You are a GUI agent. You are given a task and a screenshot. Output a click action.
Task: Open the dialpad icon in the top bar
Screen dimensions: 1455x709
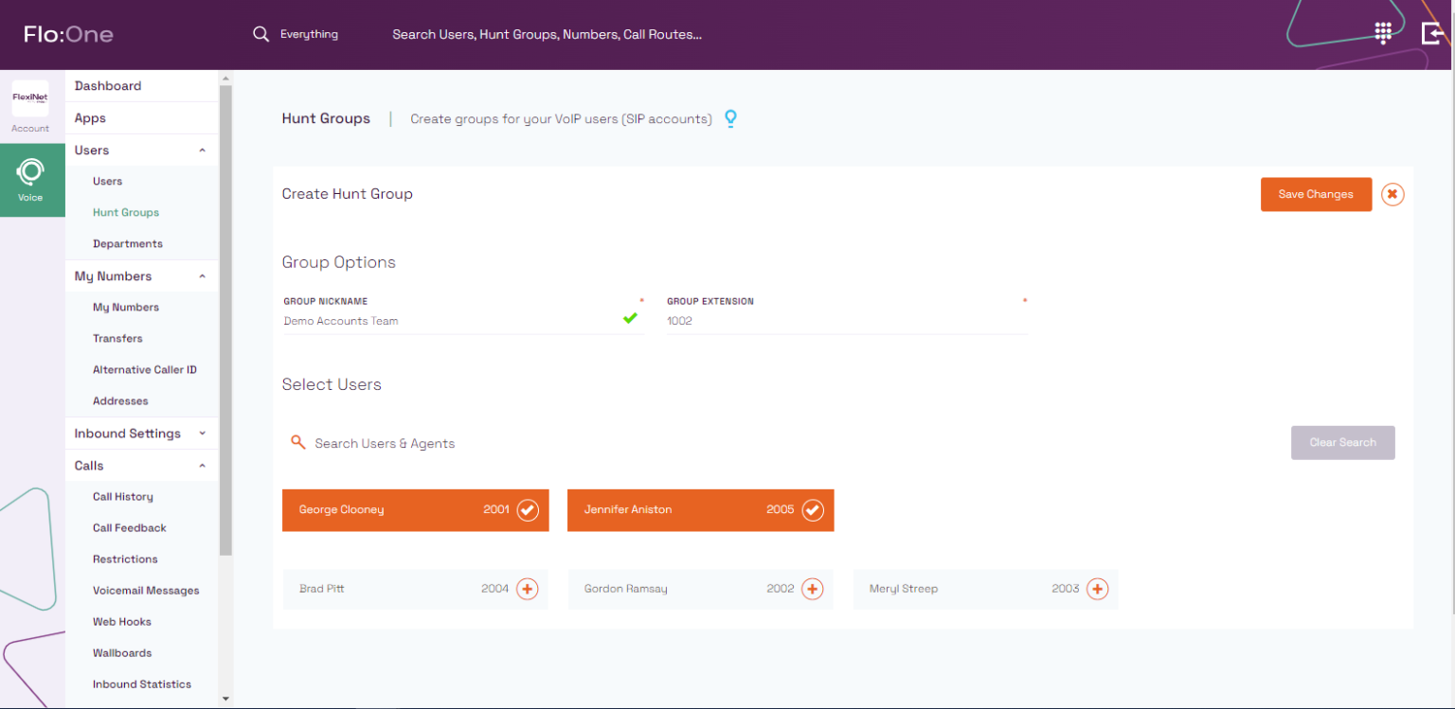(1382, 32)
